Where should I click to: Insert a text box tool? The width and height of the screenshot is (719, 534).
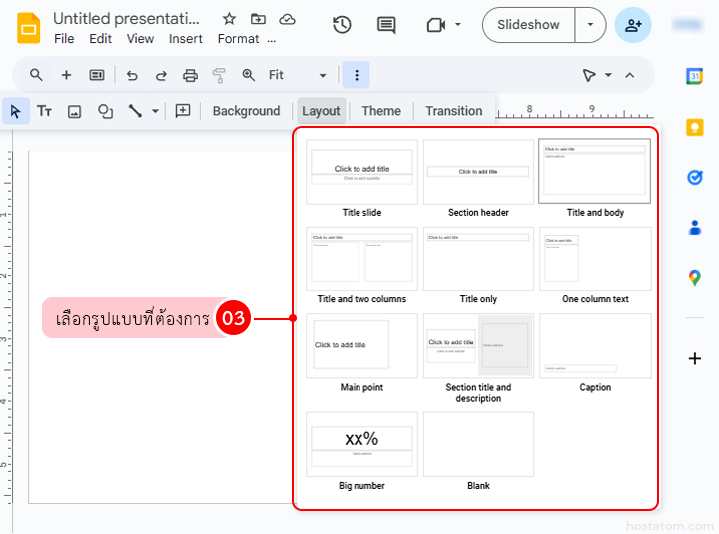pyautogui.click(x=45, y=111)
